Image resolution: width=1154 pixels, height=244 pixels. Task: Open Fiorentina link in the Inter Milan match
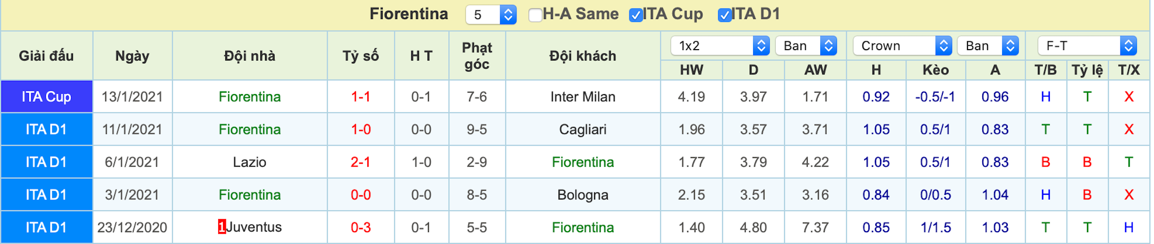(x=249, y=97)
